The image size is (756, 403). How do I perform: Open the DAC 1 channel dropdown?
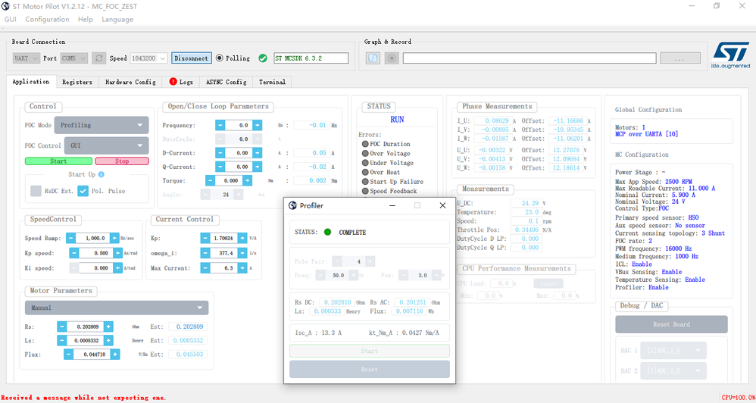click(673, 351)
